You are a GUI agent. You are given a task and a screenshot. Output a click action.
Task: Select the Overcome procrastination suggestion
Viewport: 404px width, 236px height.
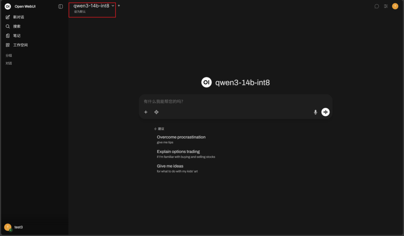(x=181, y=139)
